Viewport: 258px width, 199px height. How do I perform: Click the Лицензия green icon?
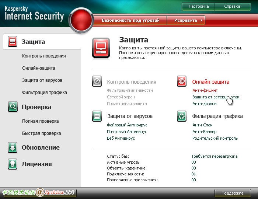tap(12, 164)
